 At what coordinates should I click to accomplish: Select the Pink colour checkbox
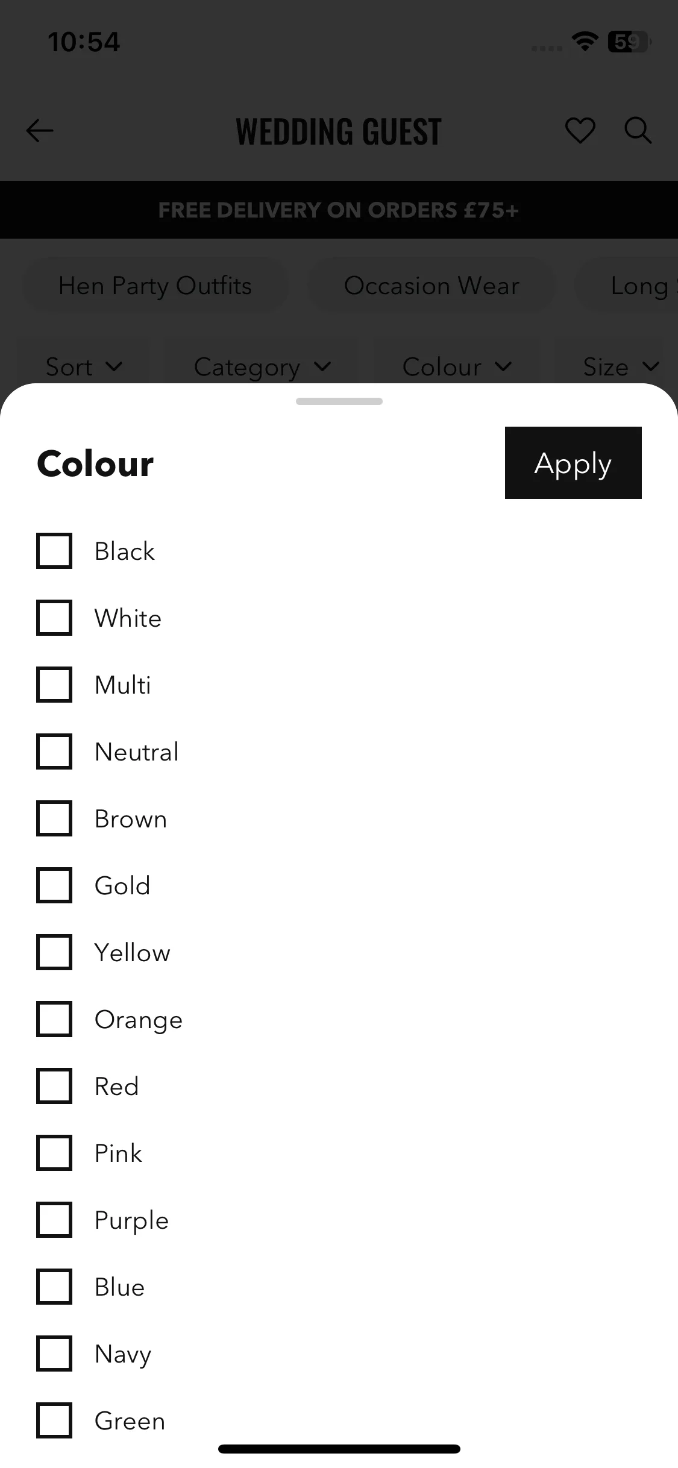click(54, 1153)
